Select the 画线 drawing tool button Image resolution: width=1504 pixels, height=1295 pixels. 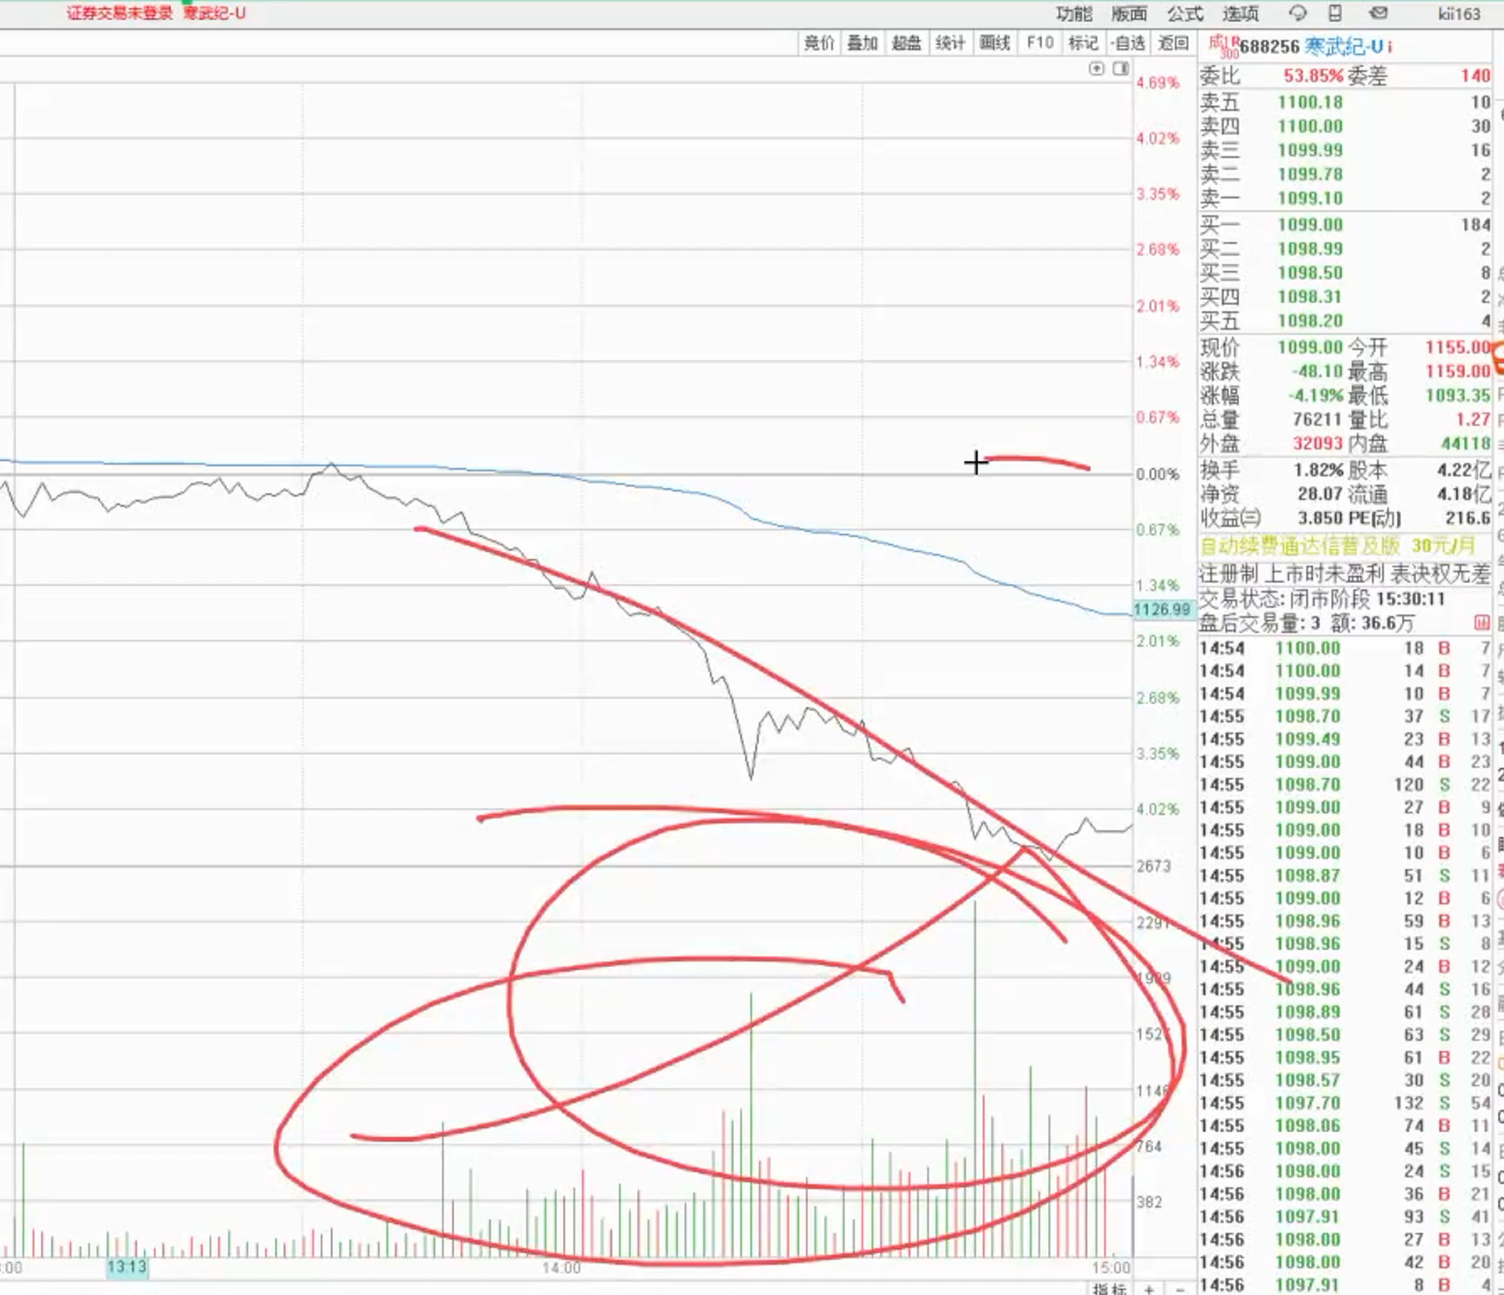994,43
